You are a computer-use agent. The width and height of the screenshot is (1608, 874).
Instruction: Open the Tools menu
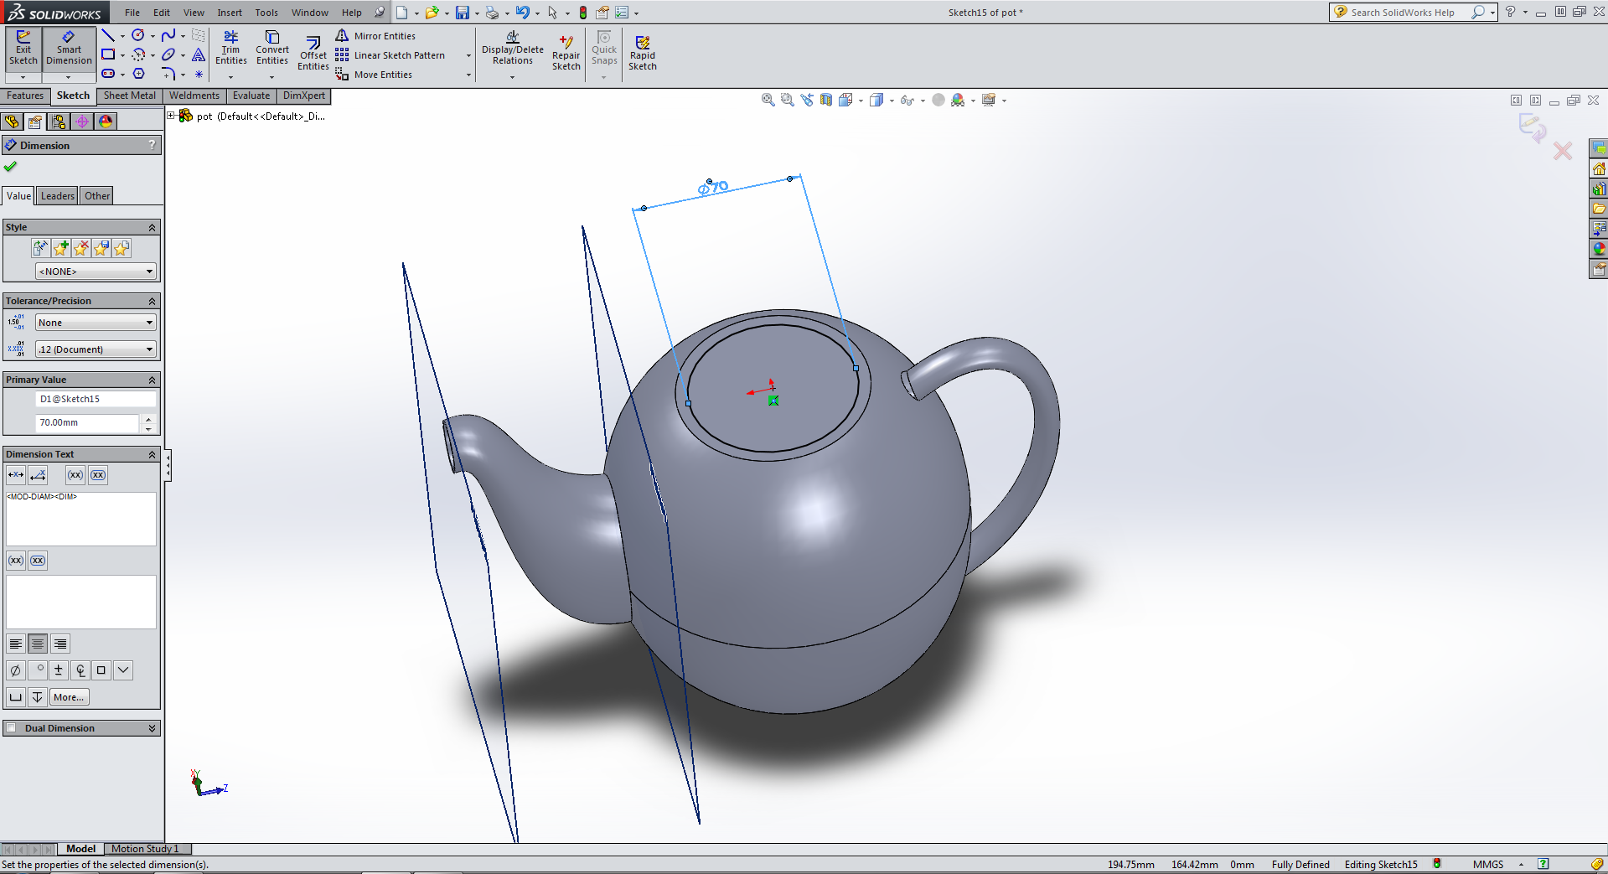point(266,13)
